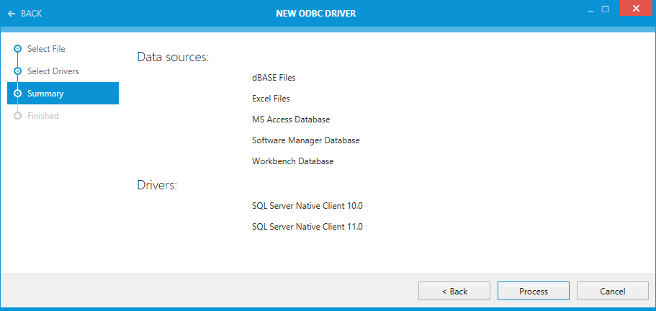Select the Select File step circle

pos(17,49)
